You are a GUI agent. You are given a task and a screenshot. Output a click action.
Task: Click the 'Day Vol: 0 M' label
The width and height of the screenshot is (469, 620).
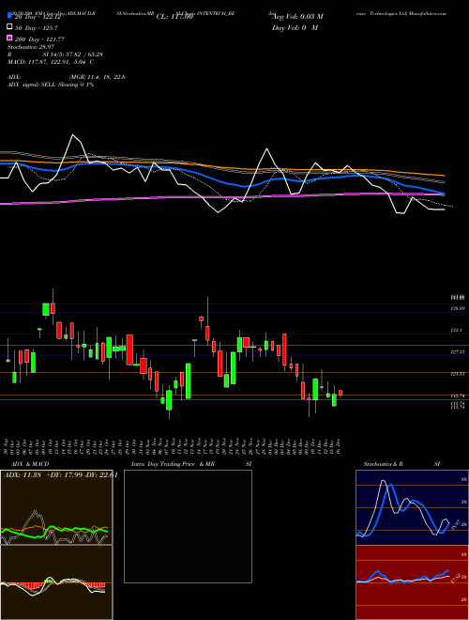(295, 27)
